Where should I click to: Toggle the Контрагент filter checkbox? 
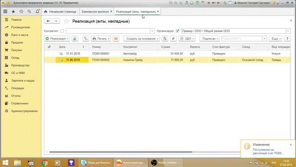[62, 31]
